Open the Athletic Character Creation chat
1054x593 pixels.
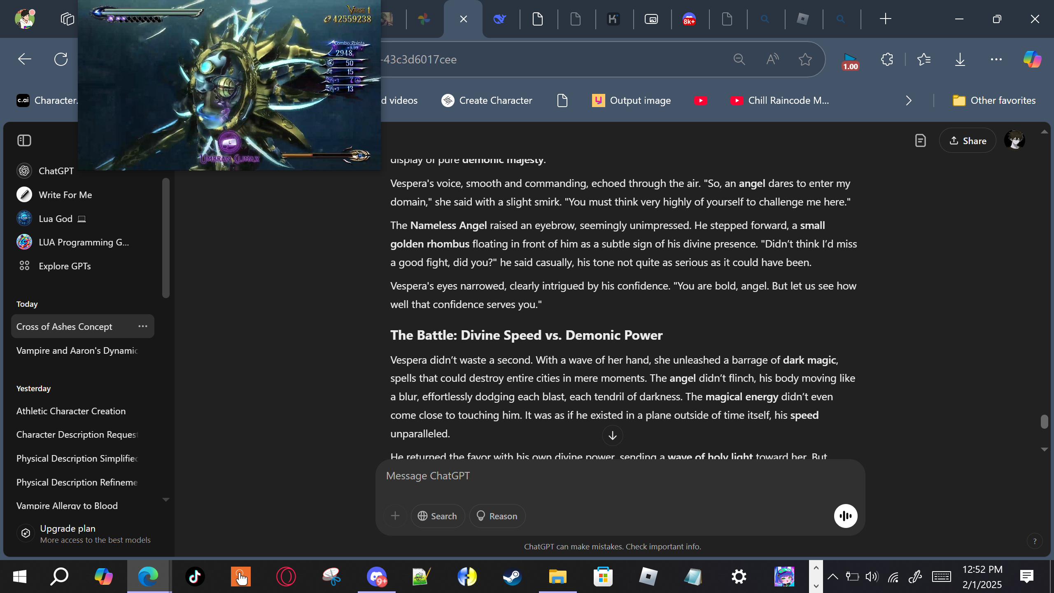pos(71,411)
